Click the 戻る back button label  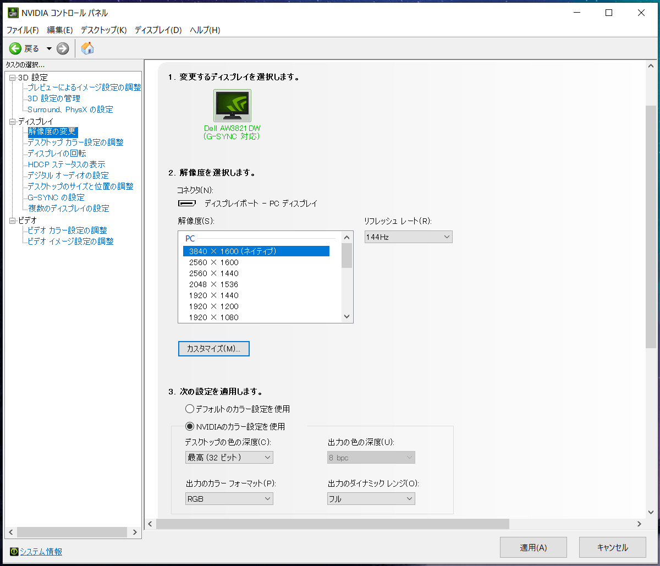pyautogui.click(x=32, y=48)
